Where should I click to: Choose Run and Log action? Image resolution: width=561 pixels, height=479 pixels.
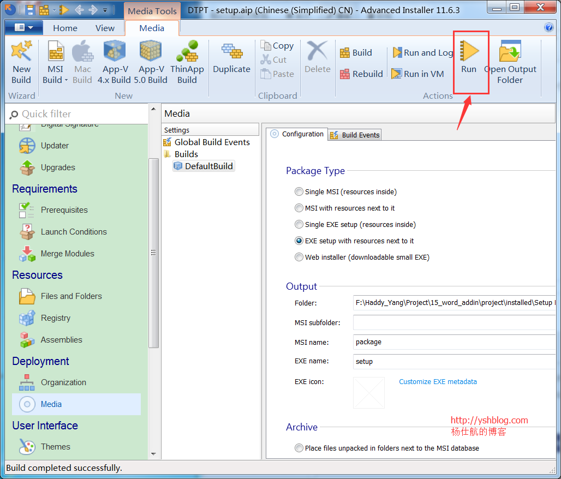(x=423, y=52)
